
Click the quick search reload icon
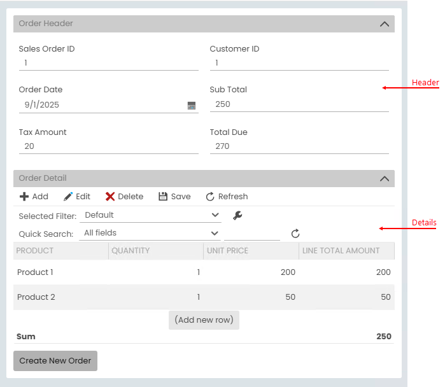(295, 234)
